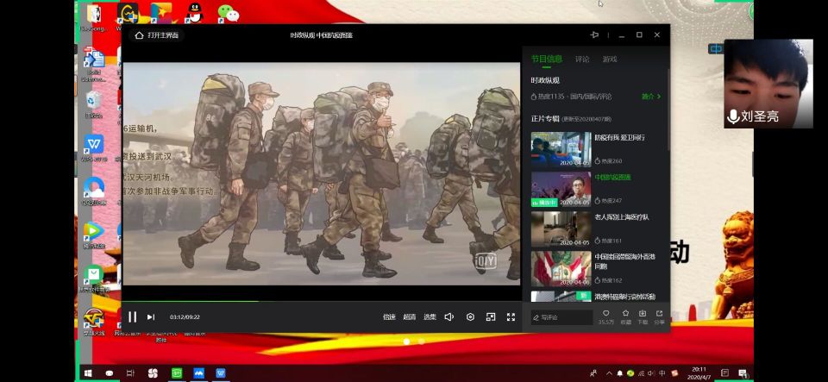Toggle mini picture-in-picture window mode
The height and width of the screenshot is (382, 828).
tap(491, 317)
